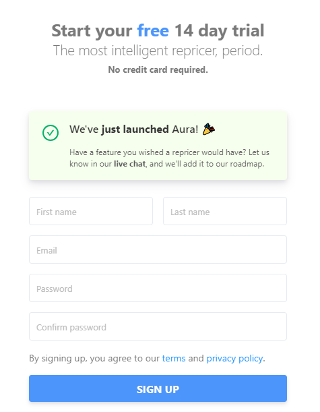The width and height of the screenshot is (320, 412).
Task: Select the Password input field
Action: (x=158, y=288)
